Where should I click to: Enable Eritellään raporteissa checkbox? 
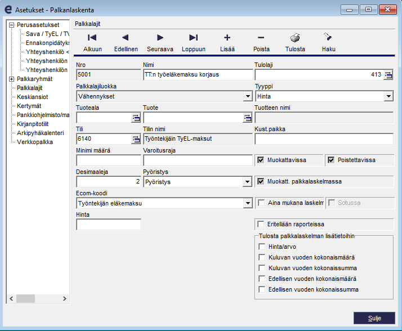pyautogui.click(x=261, y=224)
